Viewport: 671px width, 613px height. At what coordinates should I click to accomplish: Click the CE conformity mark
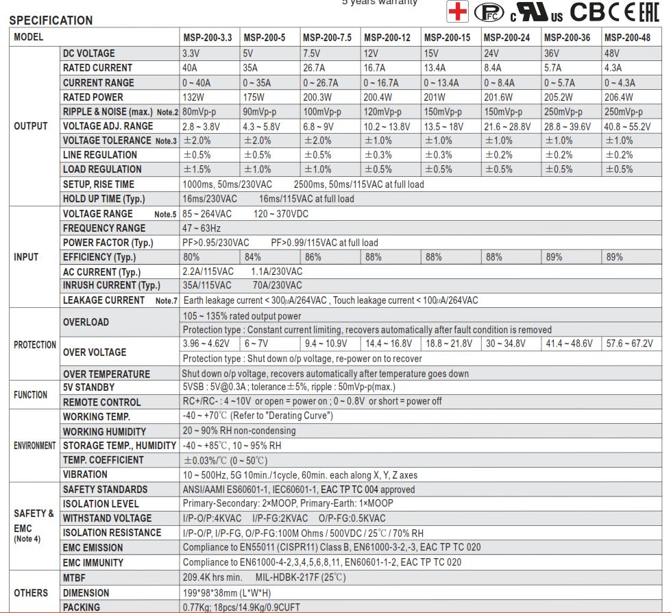[622, 12]
